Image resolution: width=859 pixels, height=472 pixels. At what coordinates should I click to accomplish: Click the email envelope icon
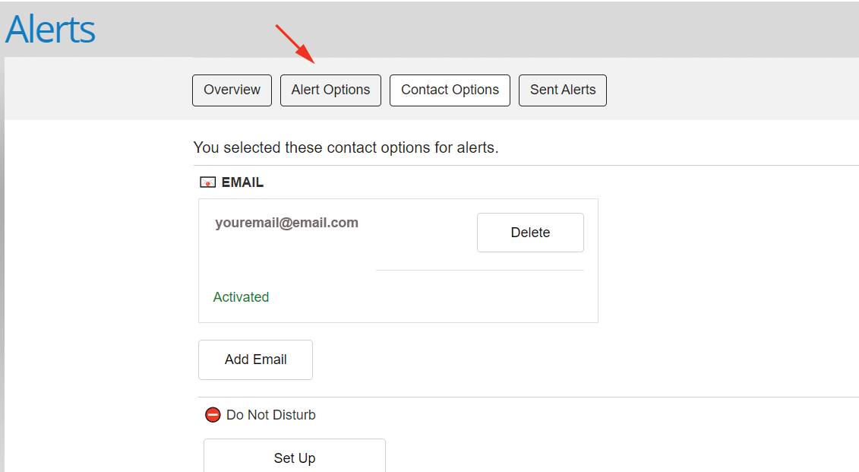point(207,182)
